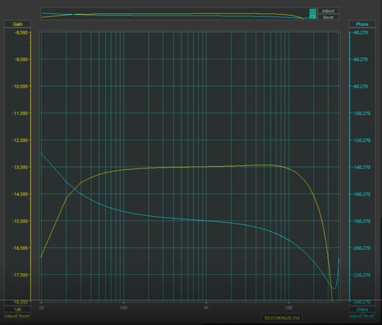Select the 20deg phase scale field
Image resolution: width=382 pixels, height=325 pixels.
[x=362, y=309]
